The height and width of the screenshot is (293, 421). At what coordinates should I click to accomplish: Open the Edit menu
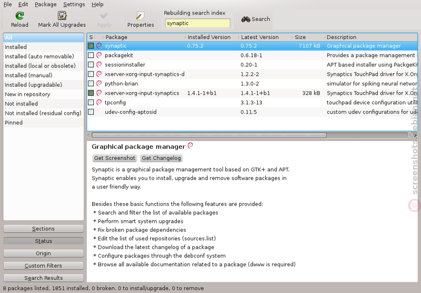pyautogui.click(x=23, y=4)
